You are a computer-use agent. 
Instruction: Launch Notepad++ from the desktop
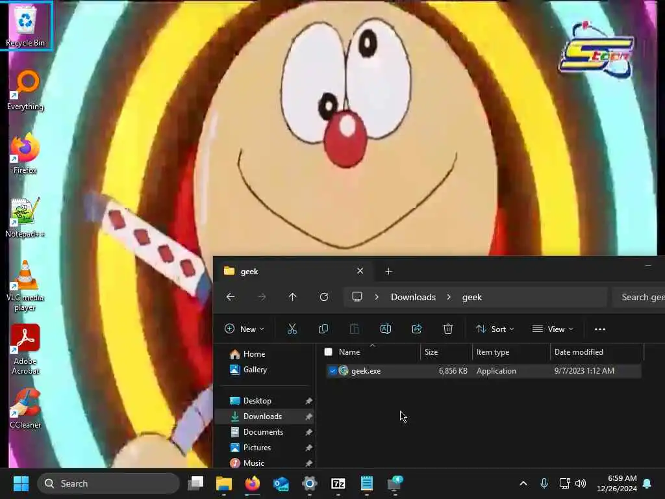coord(25,217)
